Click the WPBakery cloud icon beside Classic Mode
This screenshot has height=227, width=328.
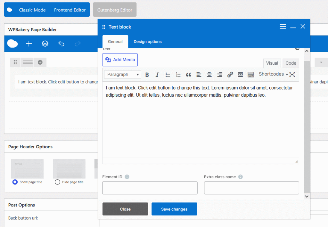(10, 10)
